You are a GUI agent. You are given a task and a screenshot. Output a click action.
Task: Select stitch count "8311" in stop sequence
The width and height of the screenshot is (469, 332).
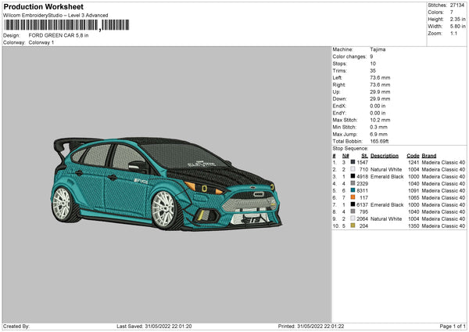[x=362, y=190]
